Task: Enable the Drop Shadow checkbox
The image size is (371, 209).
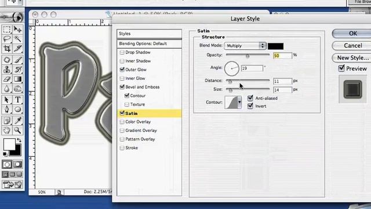Action: click(x=122, y=52)
